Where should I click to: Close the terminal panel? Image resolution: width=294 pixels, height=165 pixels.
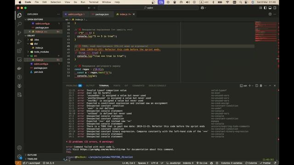(275, 86)
